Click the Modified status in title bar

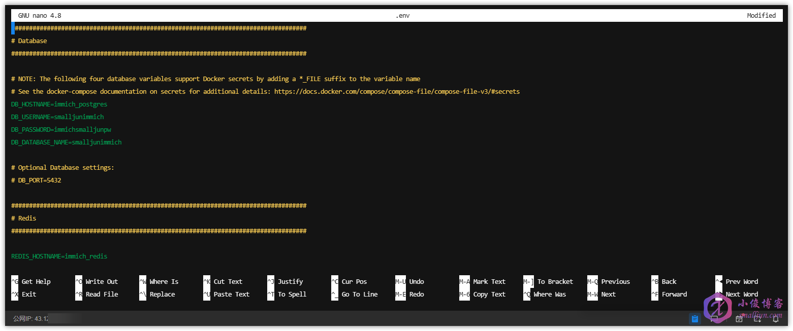(x=761, y=16)
